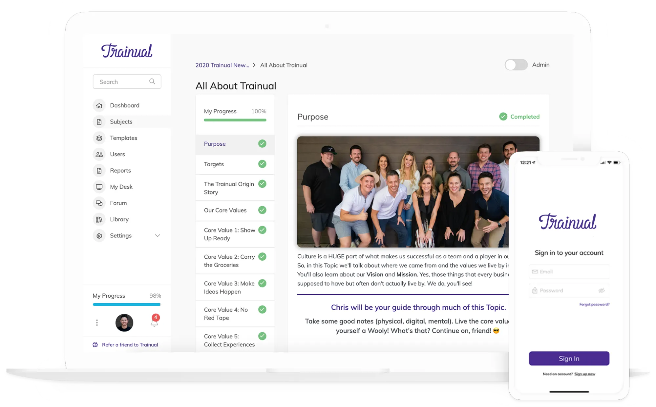Toggle password visibility eye icon on phone
This screenshot has height=407, width=656.
pyautogui.click(x=602, y=290)
